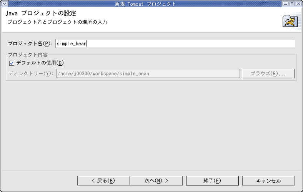This screenshot has height=192, width=303.
Task: Close the 新規 Tomcat プロジェクト window
Action: point(298,3)
